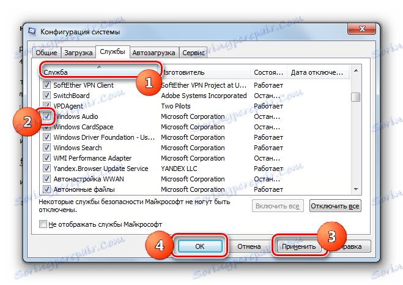Select the Службы tab
The height and width of the screenshot is (285, 403).
(x=113, y=52)
